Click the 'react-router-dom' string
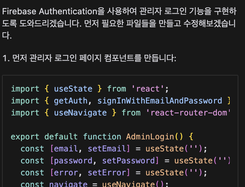The height and width of the screenshot is (187, 245). click(x=188, y=113)
